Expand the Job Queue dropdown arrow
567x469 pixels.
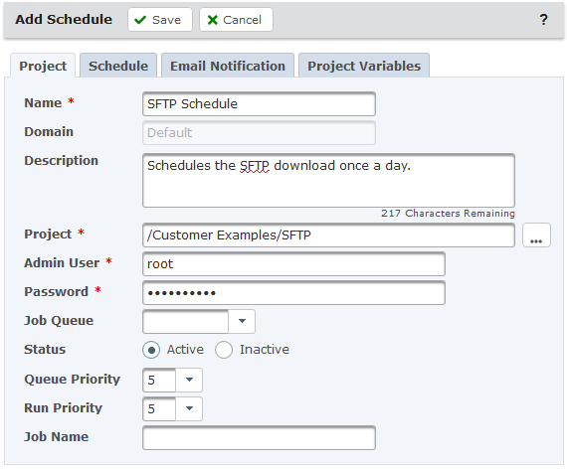point(242,321)
